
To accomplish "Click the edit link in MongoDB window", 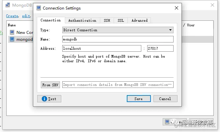I will (26, 16).
